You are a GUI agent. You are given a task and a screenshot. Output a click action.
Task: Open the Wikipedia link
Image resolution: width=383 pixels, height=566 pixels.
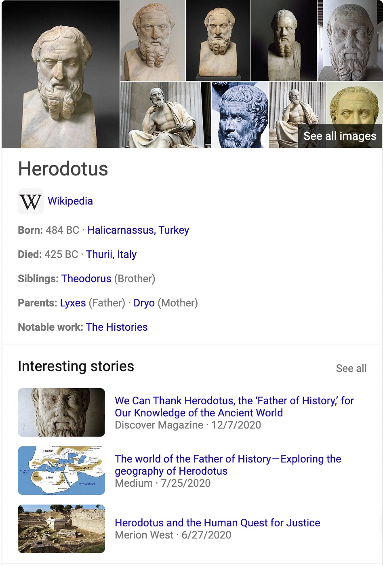tap(70, 201)
